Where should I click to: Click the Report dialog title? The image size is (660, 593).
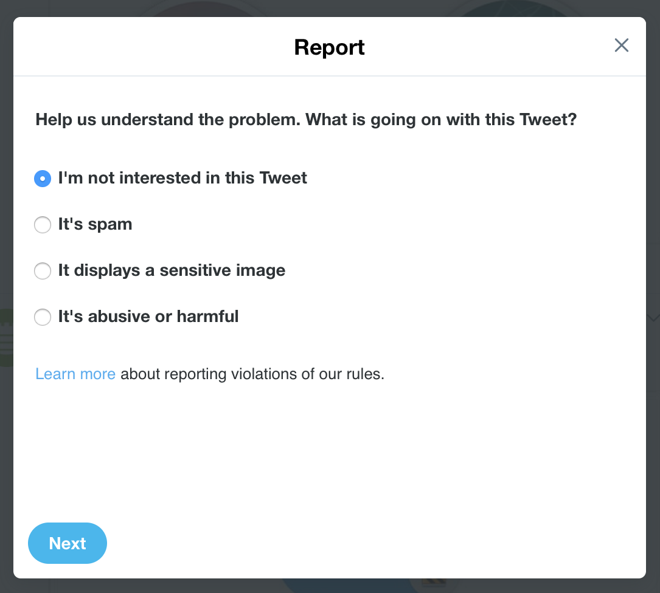pyautogui.click(x=329, y=47)
